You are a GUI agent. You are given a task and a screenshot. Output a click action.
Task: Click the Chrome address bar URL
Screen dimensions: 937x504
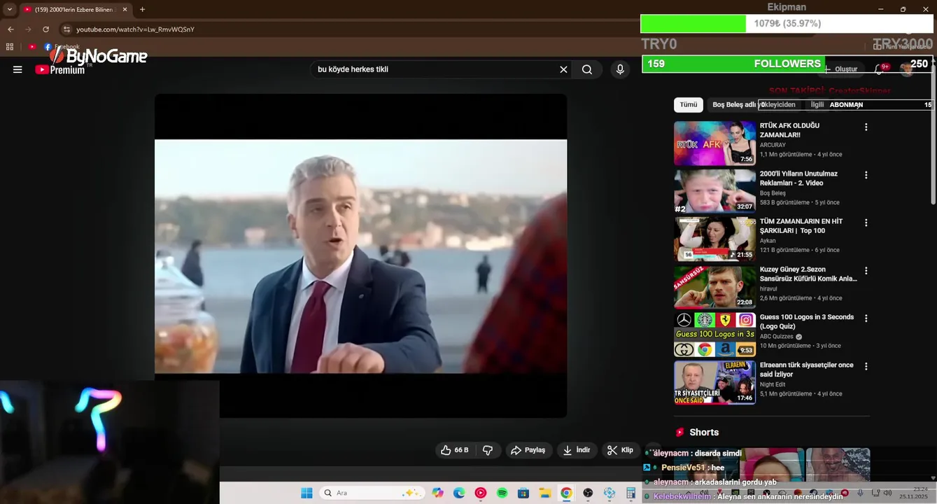(x=135, y=29)
